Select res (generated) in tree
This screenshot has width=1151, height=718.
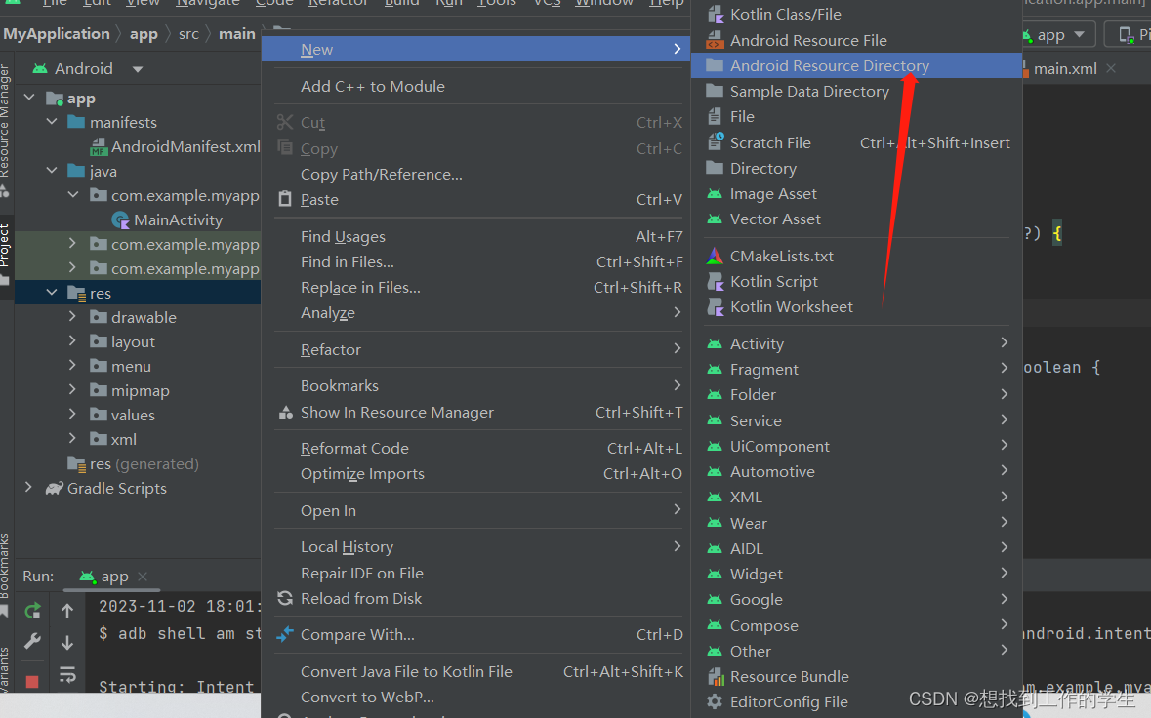tap(144, 464)
